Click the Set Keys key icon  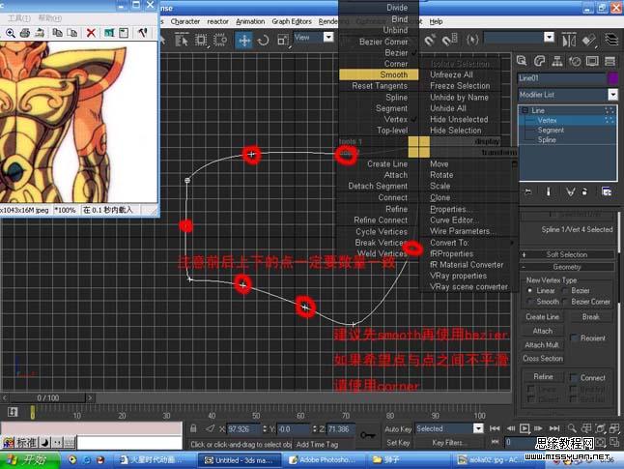pyautogui.click(x=366, y=435)
